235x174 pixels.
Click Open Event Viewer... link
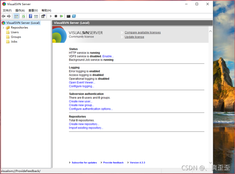coord(82,83)
